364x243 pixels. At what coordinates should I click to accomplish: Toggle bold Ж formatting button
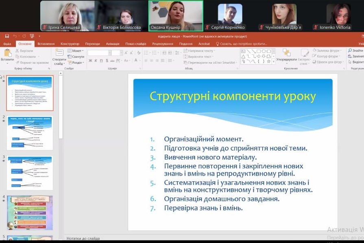click(90, 61)
